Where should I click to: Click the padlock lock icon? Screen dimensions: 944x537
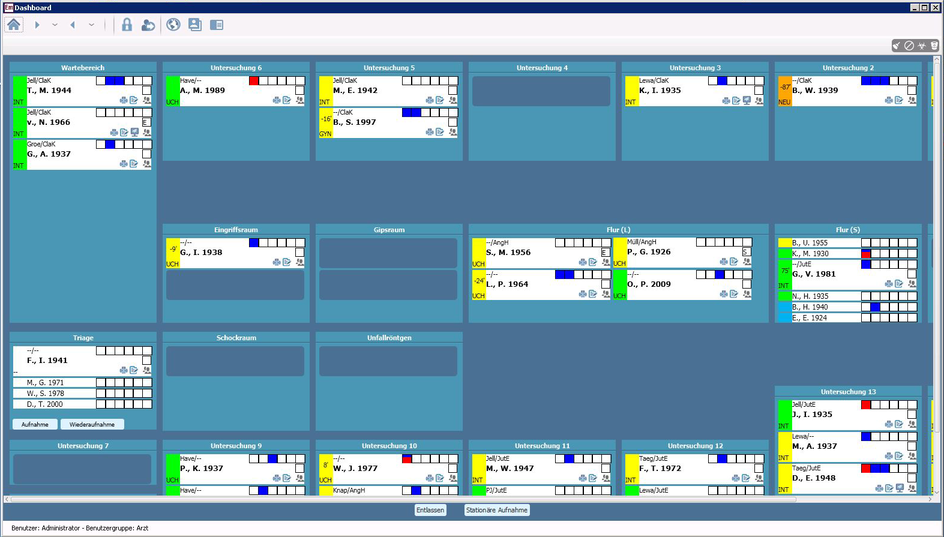point(127,25)
